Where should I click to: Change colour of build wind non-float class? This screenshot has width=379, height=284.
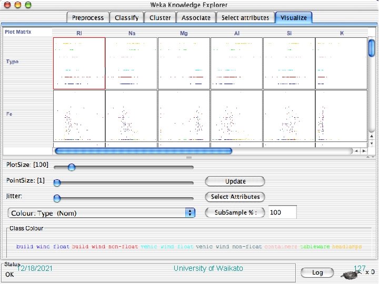(x=105, y=247)
